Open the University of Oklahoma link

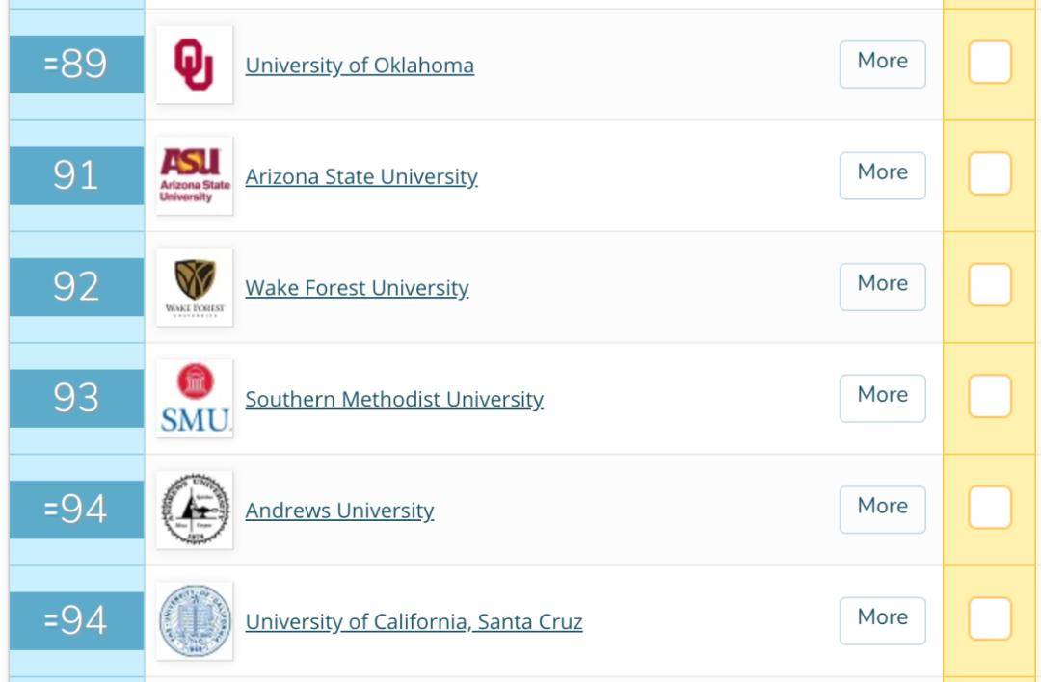359,66
